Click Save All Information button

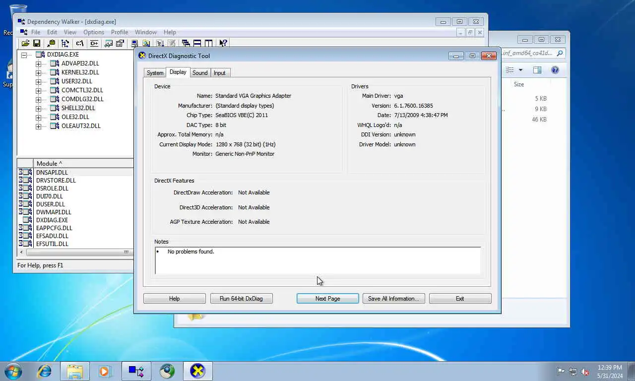click(393, 299)
